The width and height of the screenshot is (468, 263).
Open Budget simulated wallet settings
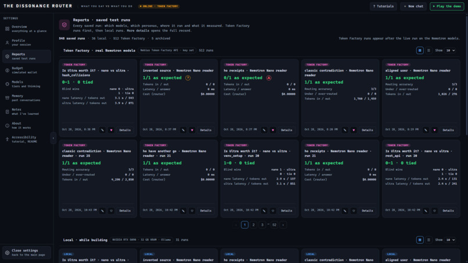(27, 70)
